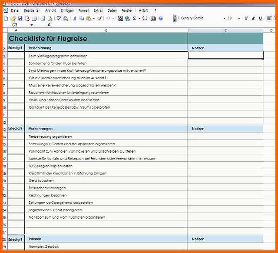
Task: Click the Print icon in toolbar
Action: coord(43,19)
